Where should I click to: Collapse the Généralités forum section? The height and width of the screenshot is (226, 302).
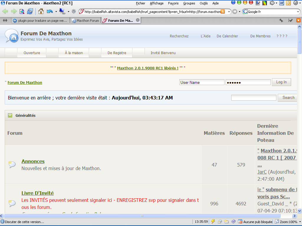[x=10, y=115]
